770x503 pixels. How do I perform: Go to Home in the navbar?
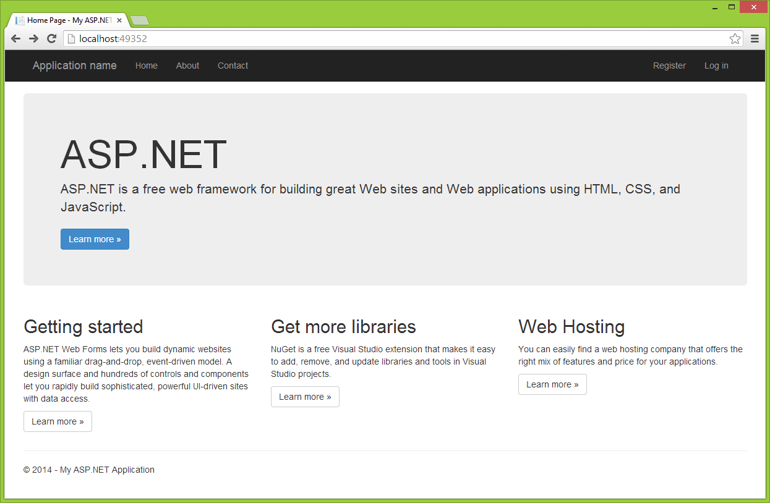pyautogui.click(x=147, y=66)
